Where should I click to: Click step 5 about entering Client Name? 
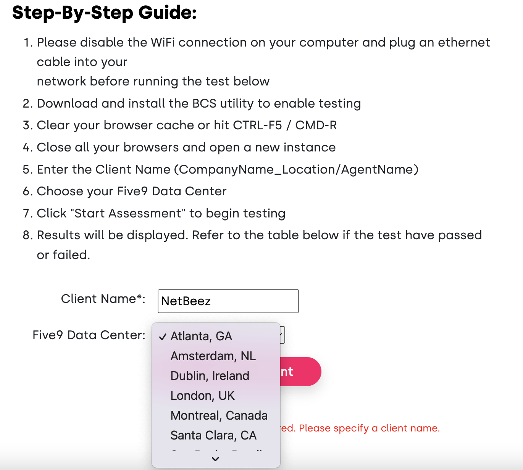tap(228, 169)
